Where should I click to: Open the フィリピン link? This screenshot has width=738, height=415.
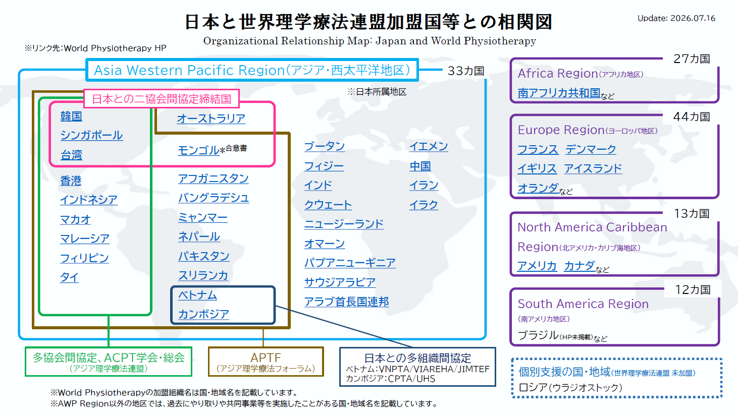click(x=84, y=258)
